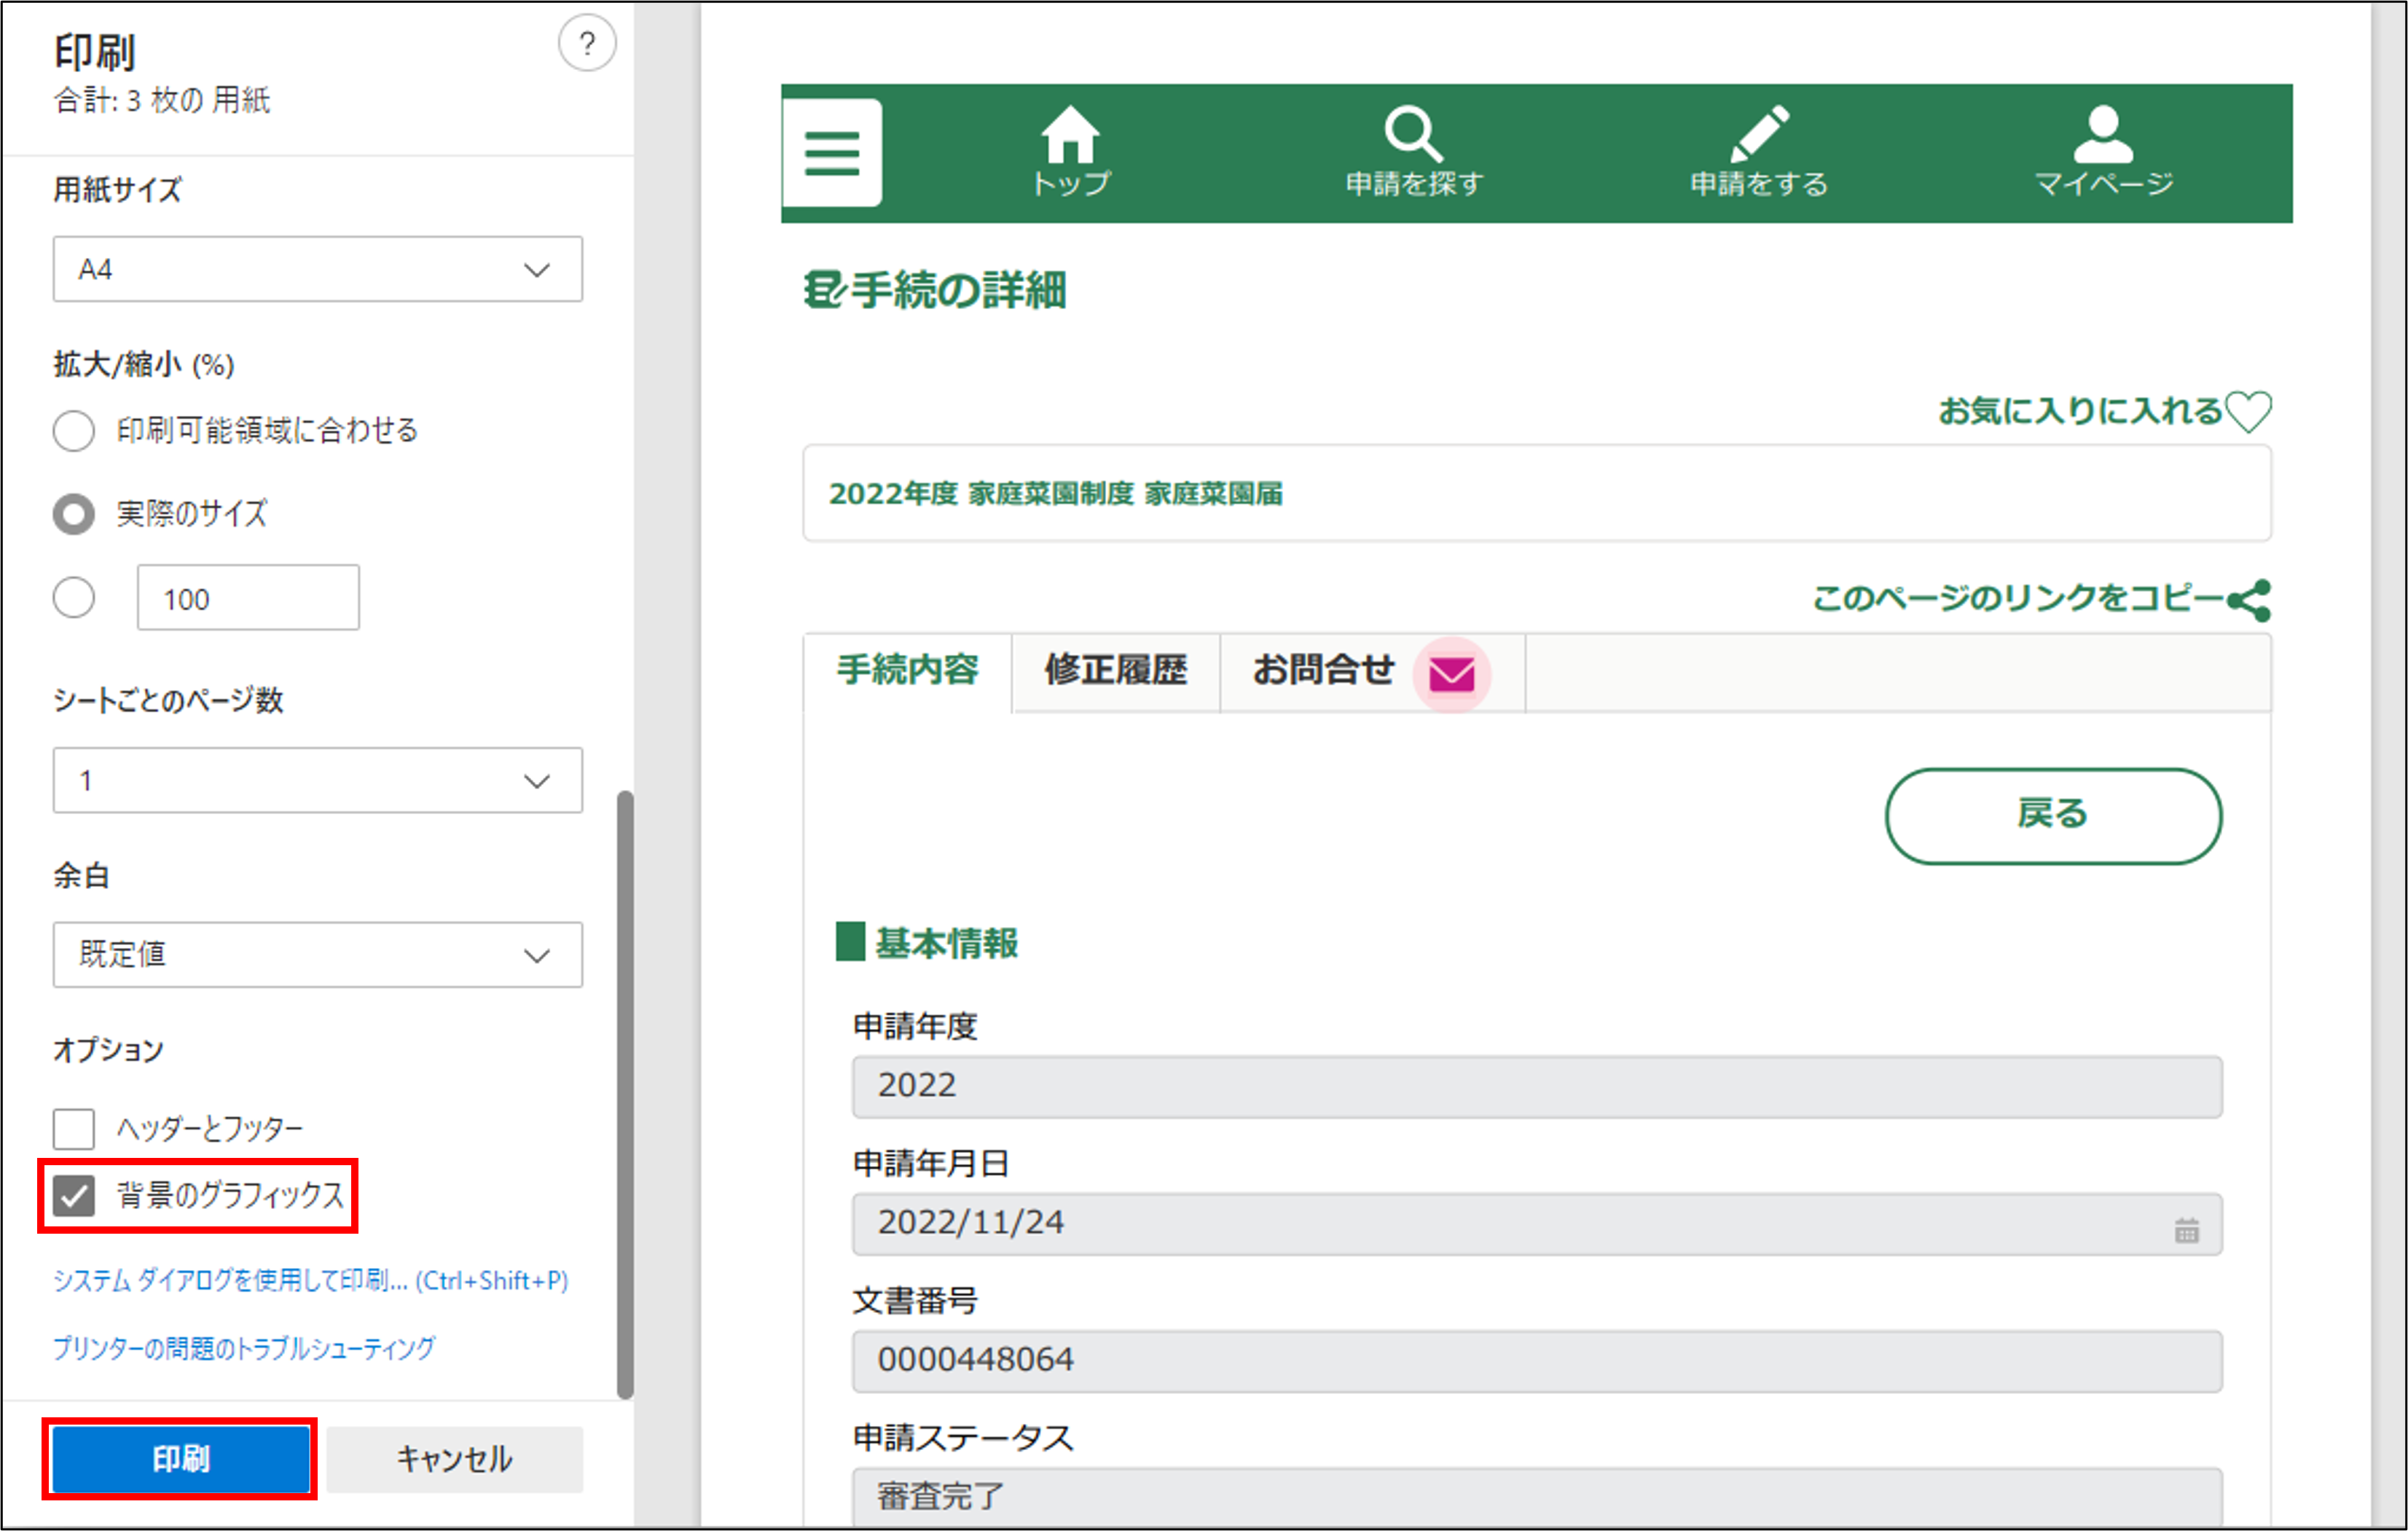Click the share icon beside リンクをコピー

tap(2249, 600)
